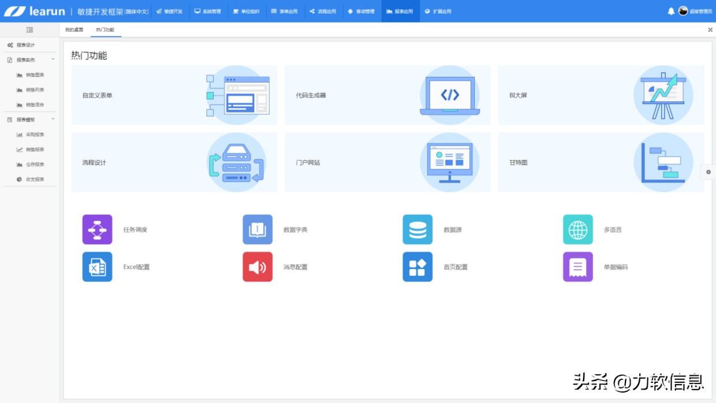716x403 pixels.
Task: Open the 代码生成器 card
Action: coord(387,95)
